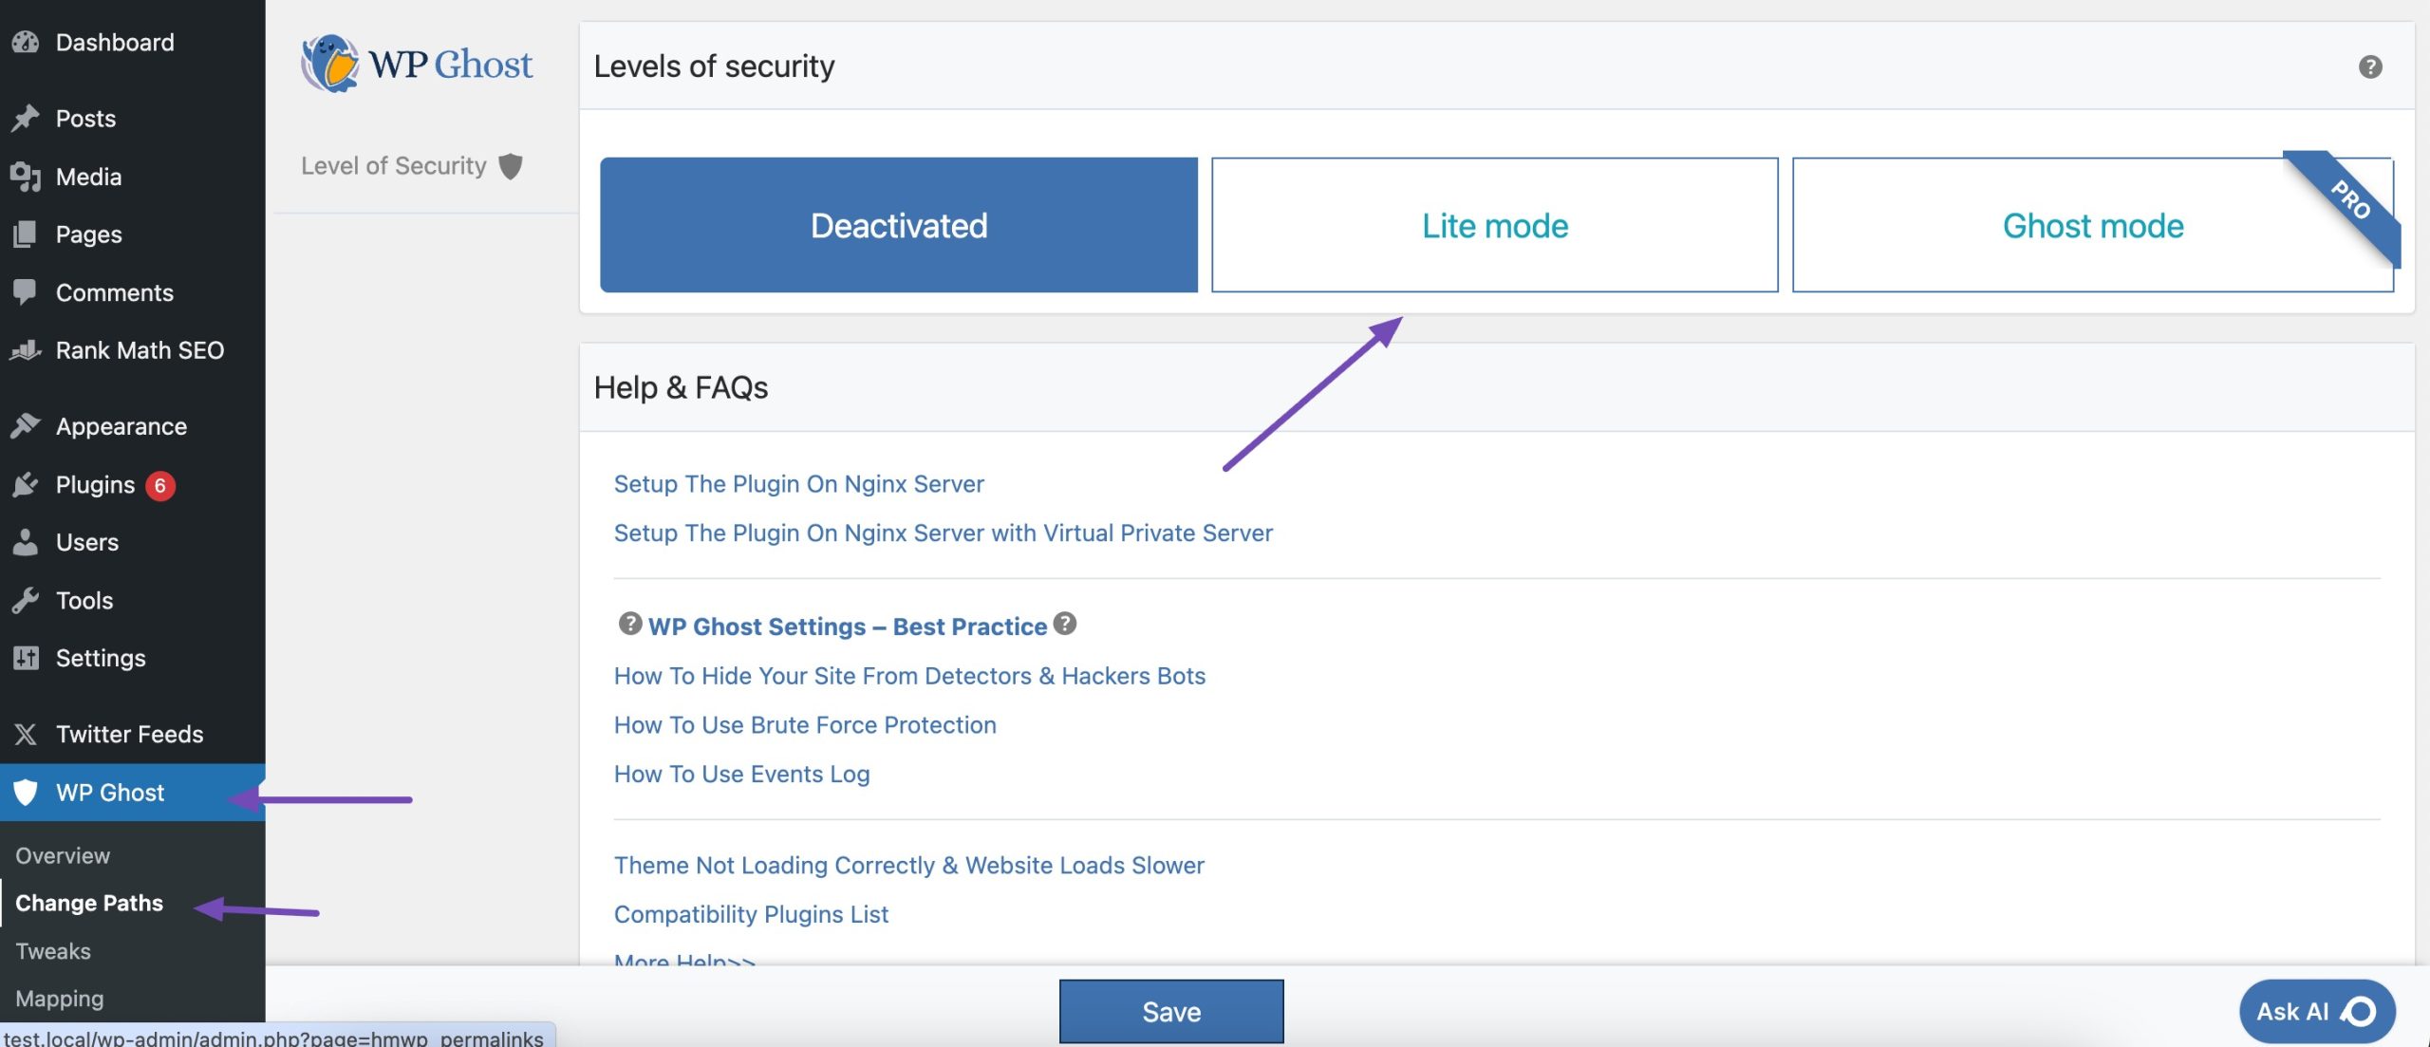The image size is (2430, 1047).
Task: Open Rank Math SEO menu
Action: (133, 350)
